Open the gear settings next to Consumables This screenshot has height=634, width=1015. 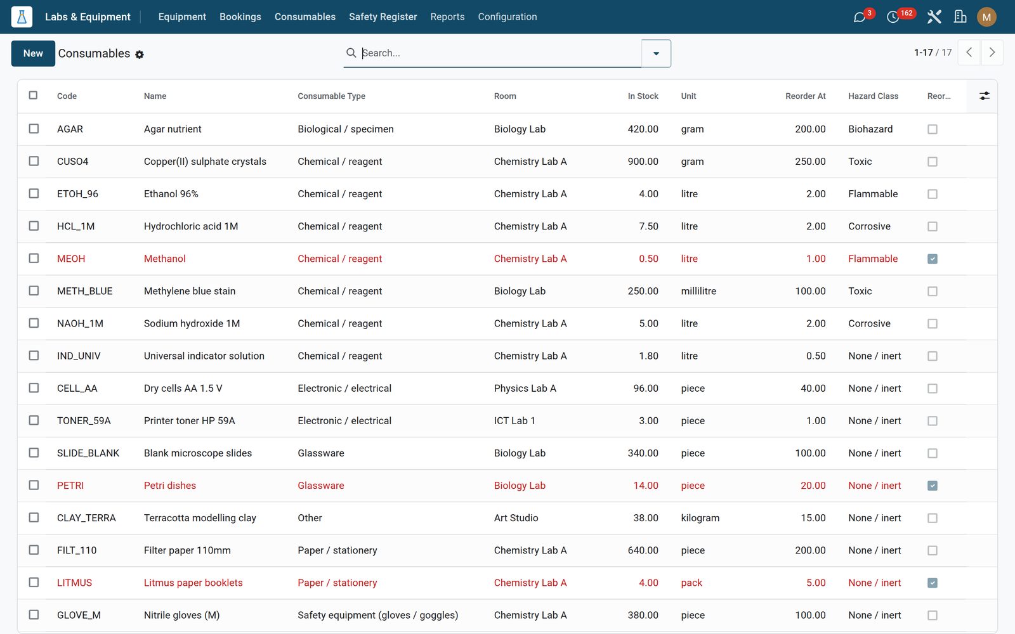tap(140, 55)
